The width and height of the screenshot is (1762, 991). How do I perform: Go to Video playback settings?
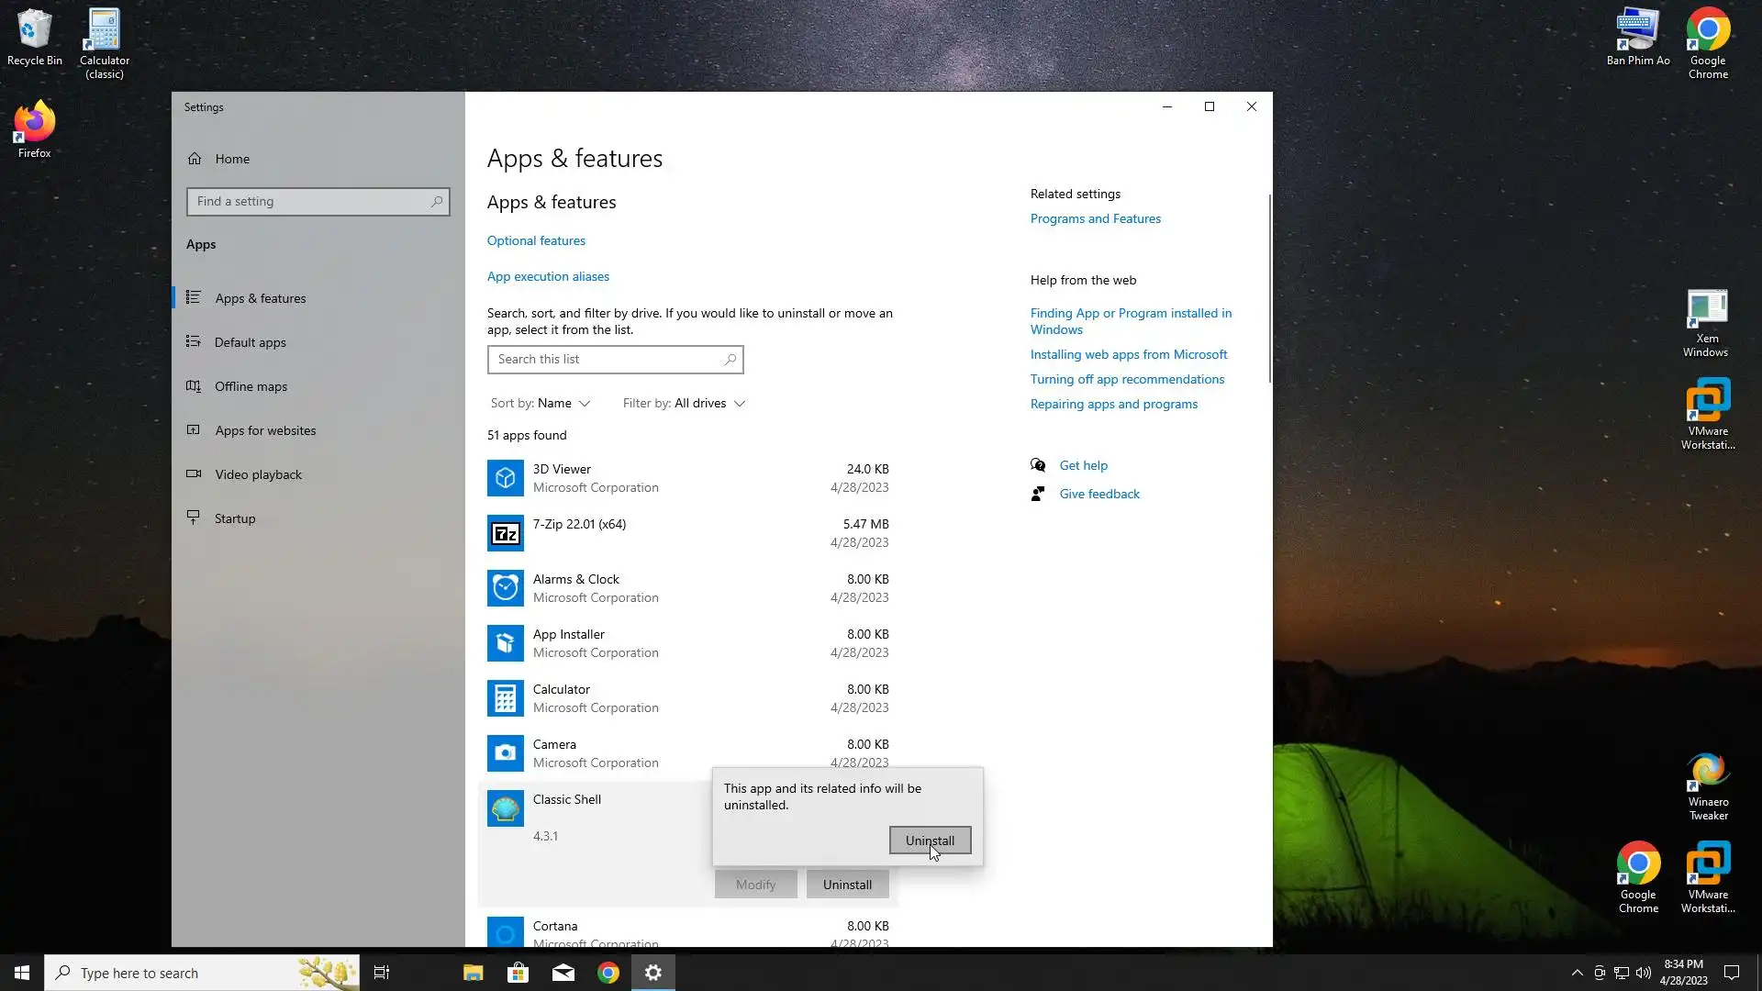click(x=258, y=474)
